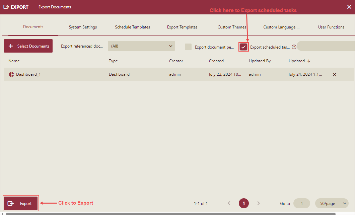Open the help tooltip beside Export scheduled tasks
The height and width of the screenshot is (215, 355).
coord(294,47)
